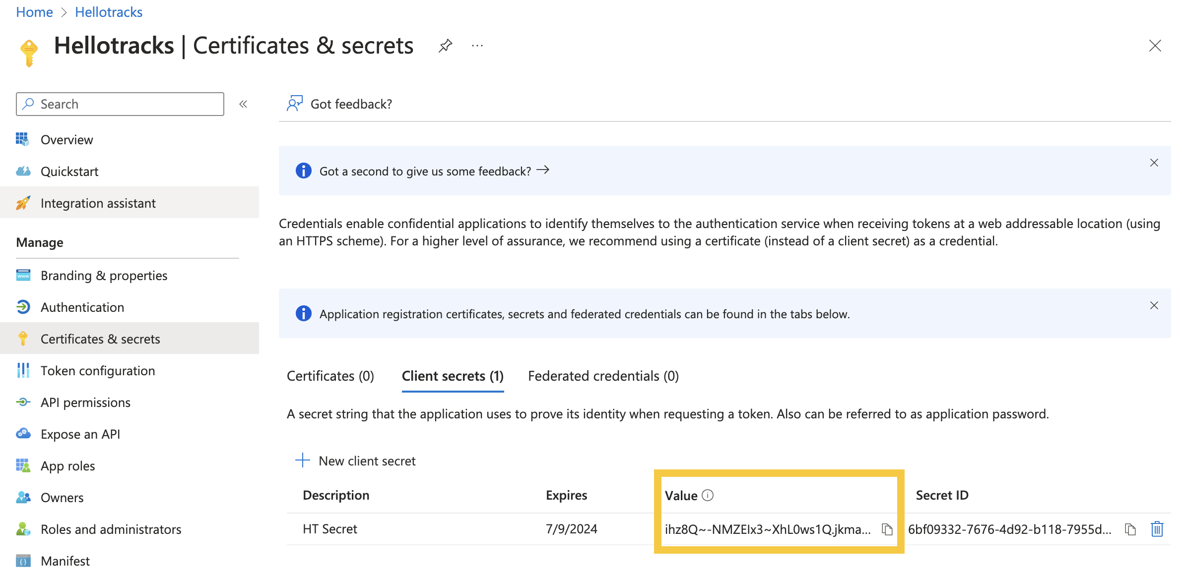
Task: Select the HT Secret description cell
Action: click(x=330, y=529)
